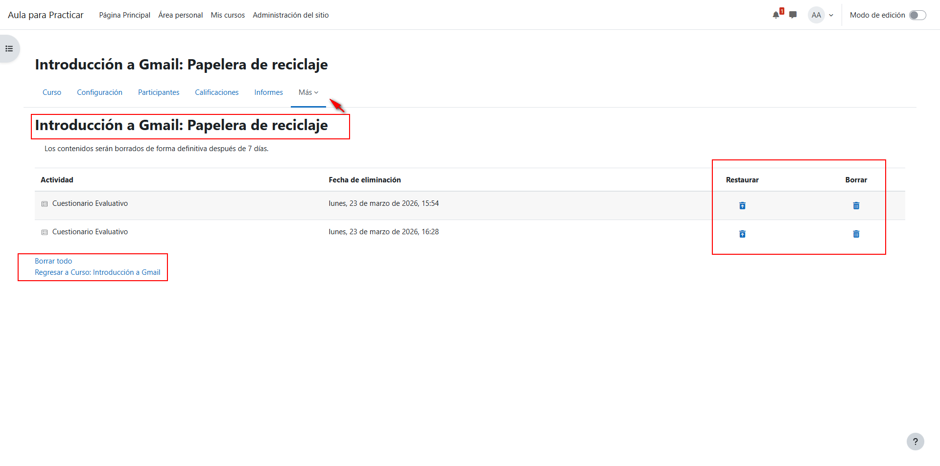Expand the Más dropdown tab

(x=308, y=92)
